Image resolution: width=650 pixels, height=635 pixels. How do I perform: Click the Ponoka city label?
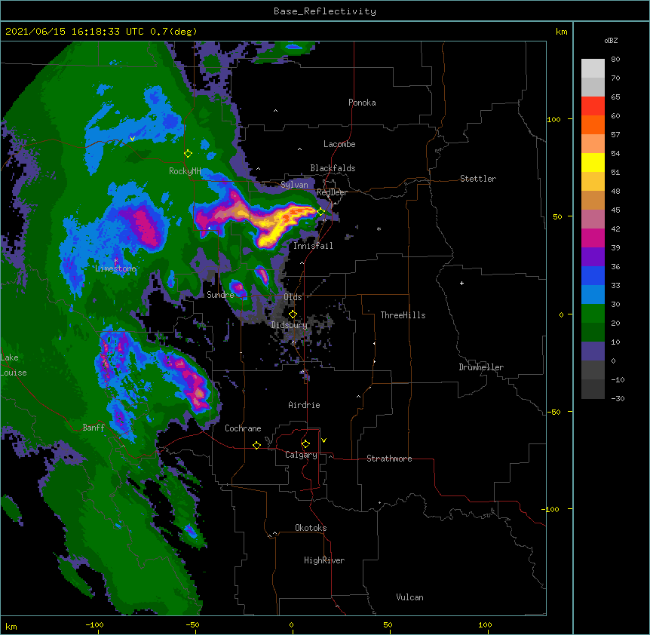[362, 103]
